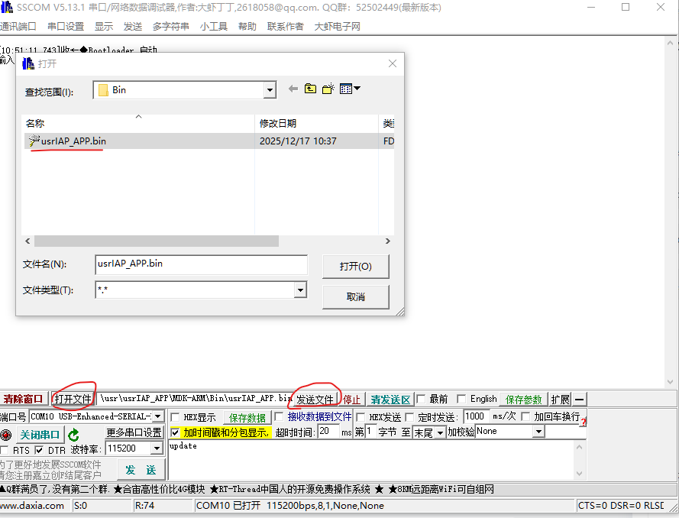Open the 串口设置 menu
The width and height of the screenshot is (679, 518).
point(66,27)
